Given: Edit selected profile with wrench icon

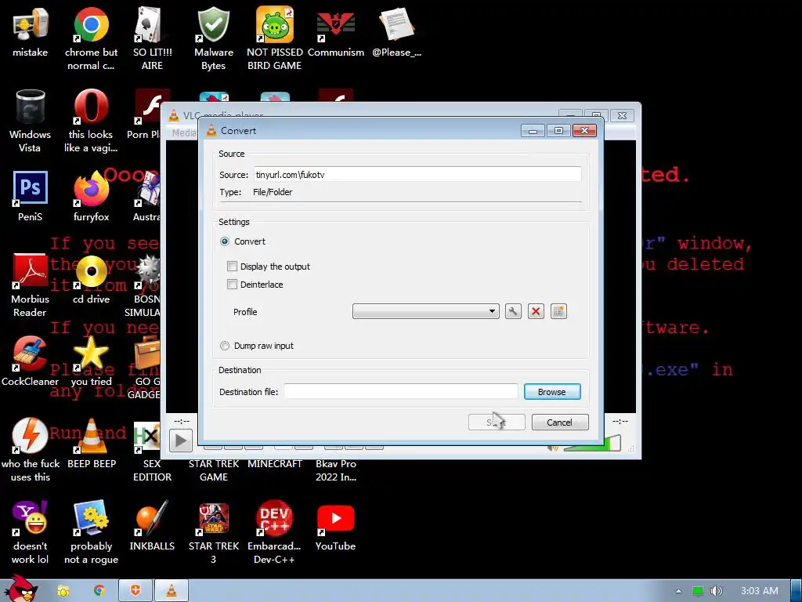Looking at the screenshot, I should [x=513, y=311].
